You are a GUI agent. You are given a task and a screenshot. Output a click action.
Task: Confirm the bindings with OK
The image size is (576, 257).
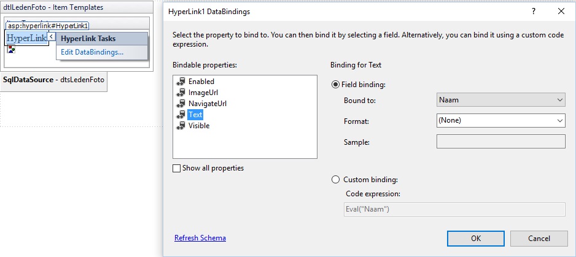476,238
